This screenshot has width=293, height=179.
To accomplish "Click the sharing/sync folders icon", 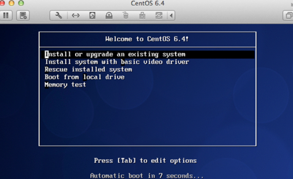I will click(159, 16).
